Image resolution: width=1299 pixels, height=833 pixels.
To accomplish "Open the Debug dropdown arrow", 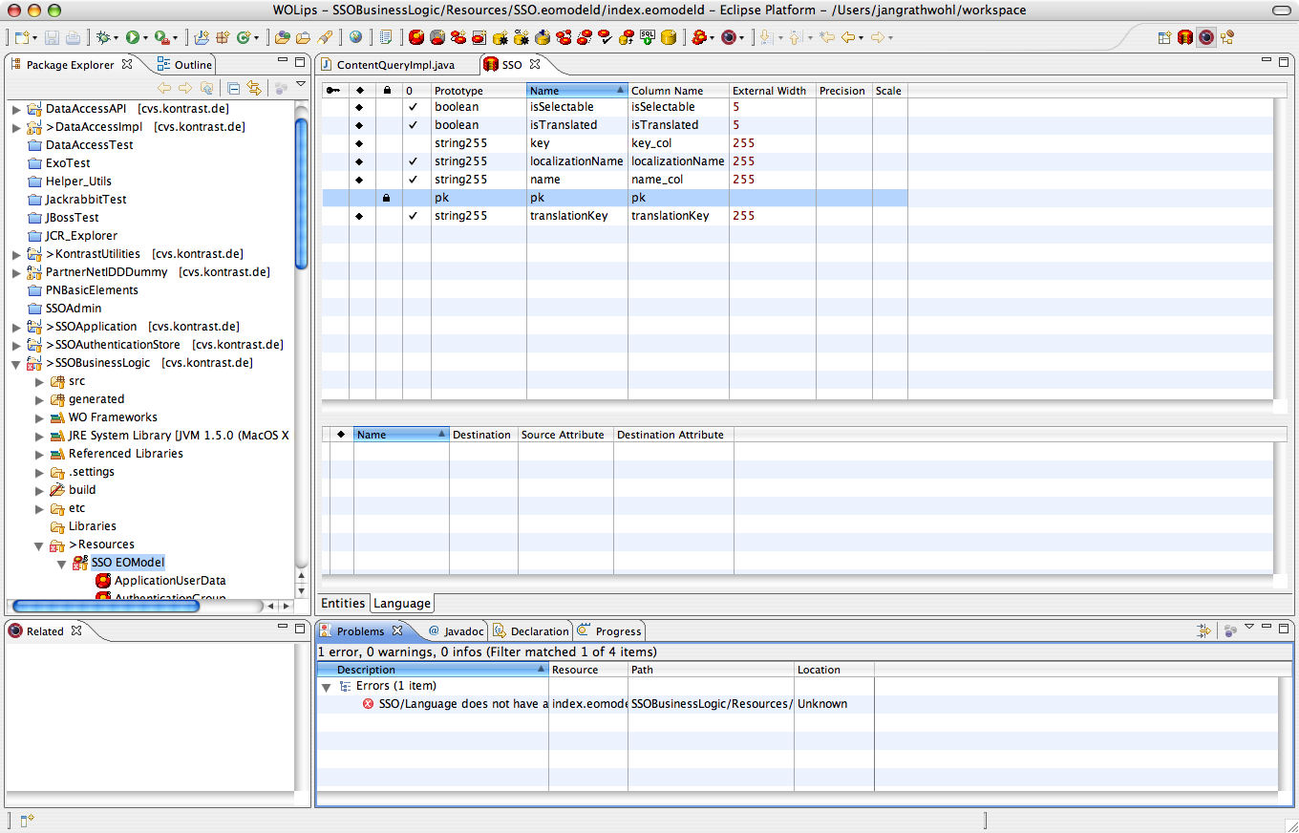I will tap(116, 38).
